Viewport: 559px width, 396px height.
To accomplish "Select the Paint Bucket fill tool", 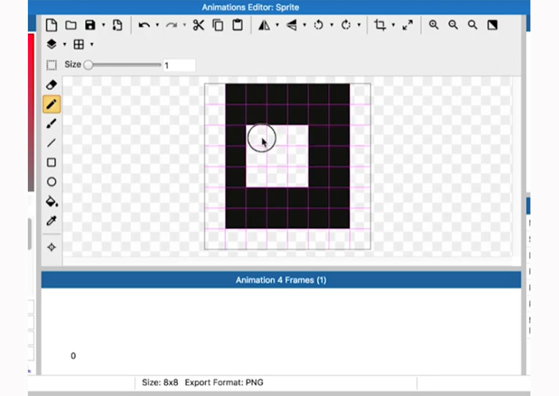I will point(52,201).
